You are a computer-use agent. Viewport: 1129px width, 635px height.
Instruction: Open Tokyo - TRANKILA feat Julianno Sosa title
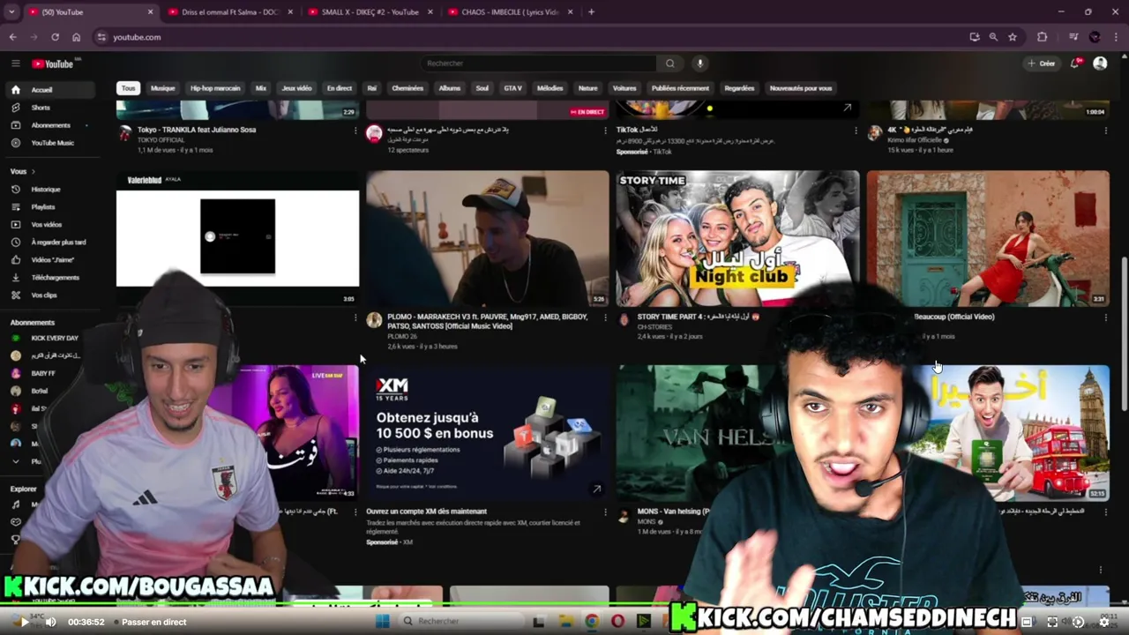197,130
